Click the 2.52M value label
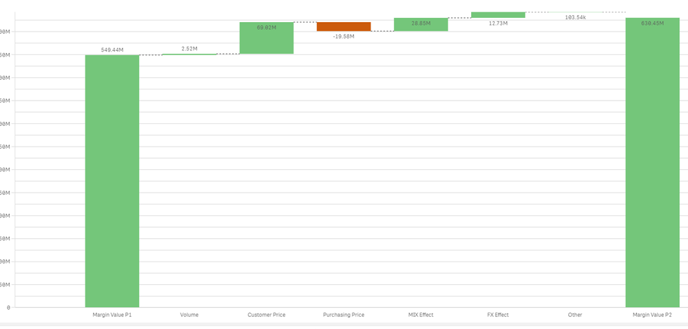The height and width of the screenshot is (329, 688). click(189, 49)
